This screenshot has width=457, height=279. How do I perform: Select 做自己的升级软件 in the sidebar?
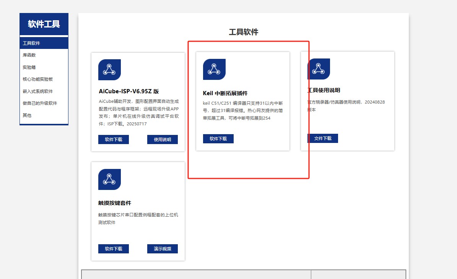point(44,103)
